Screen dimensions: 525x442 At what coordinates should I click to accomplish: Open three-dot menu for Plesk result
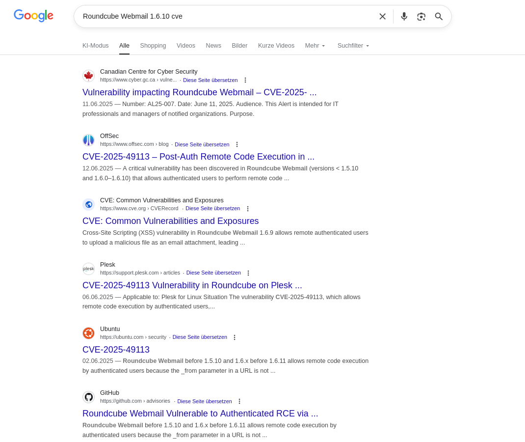click(248, 273)
